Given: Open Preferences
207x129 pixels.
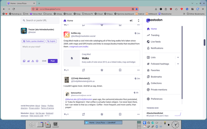Looking at the screenshot, I should point(155,99).
